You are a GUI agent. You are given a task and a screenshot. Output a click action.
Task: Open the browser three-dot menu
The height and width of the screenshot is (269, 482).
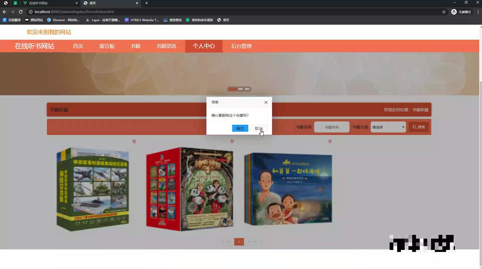(x=478, y=12)
